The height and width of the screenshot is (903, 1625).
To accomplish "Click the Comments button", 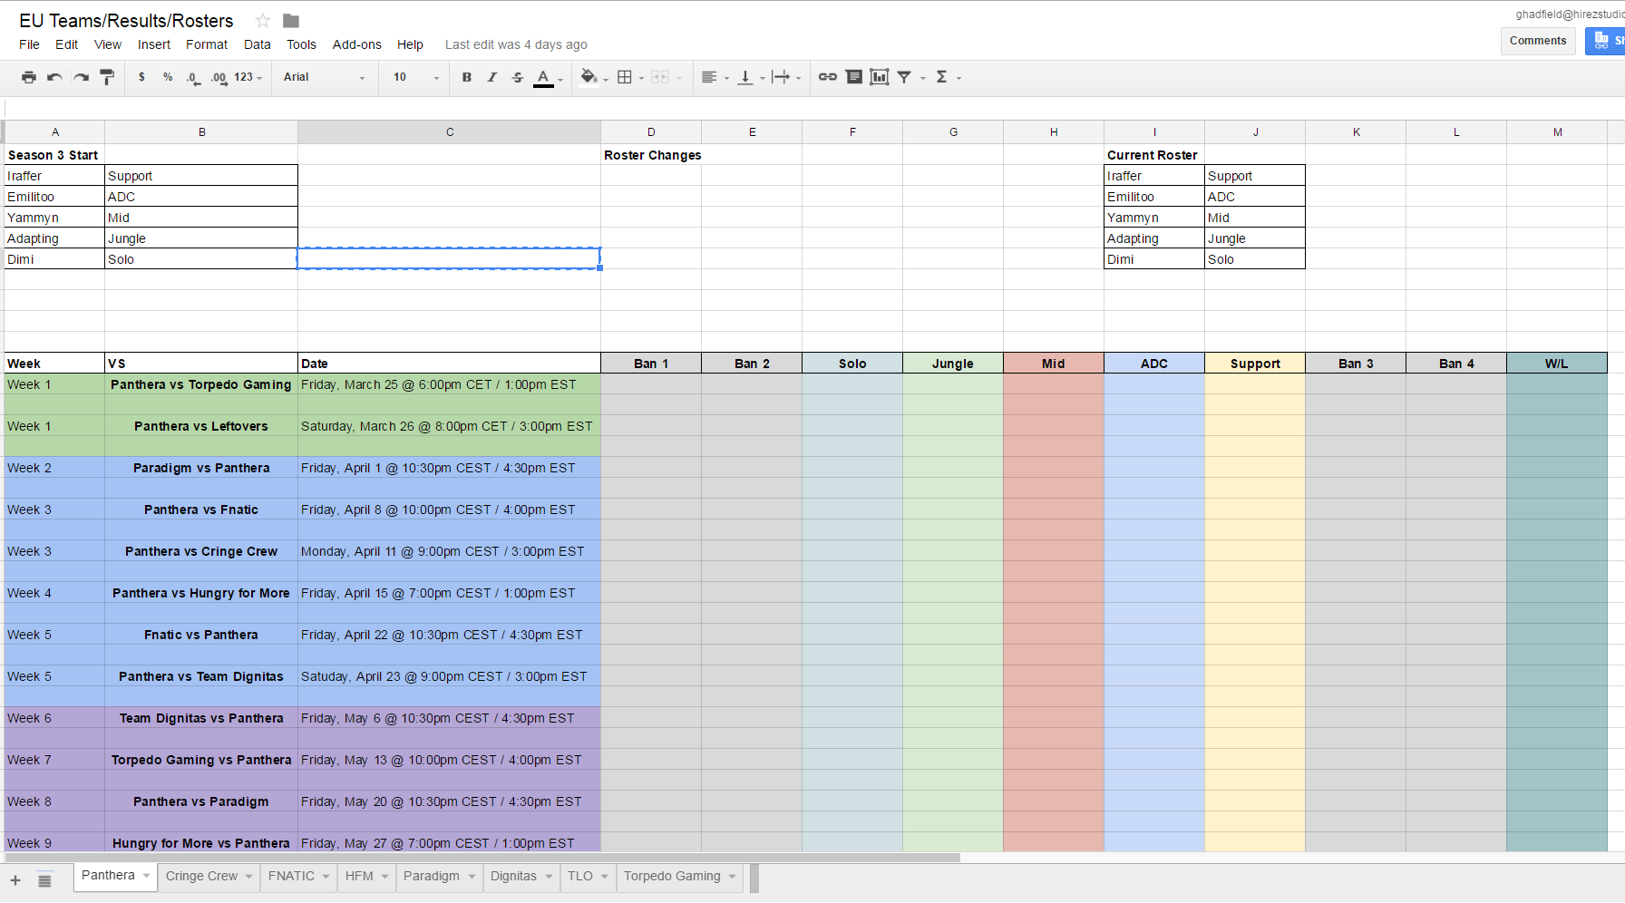I will [x=1538, y=41].
